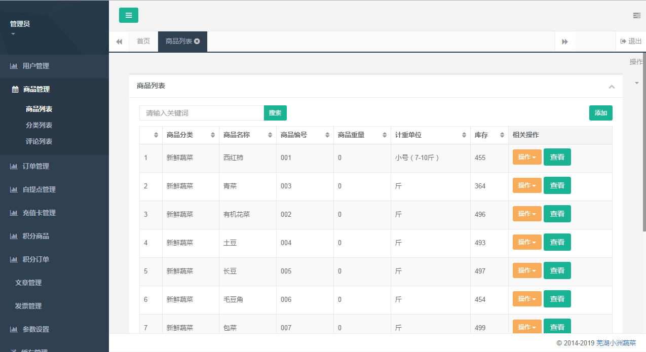Click 查看 button for 青菜 row
The width and height of the screenshot is (646, 352).
point(557,185)
